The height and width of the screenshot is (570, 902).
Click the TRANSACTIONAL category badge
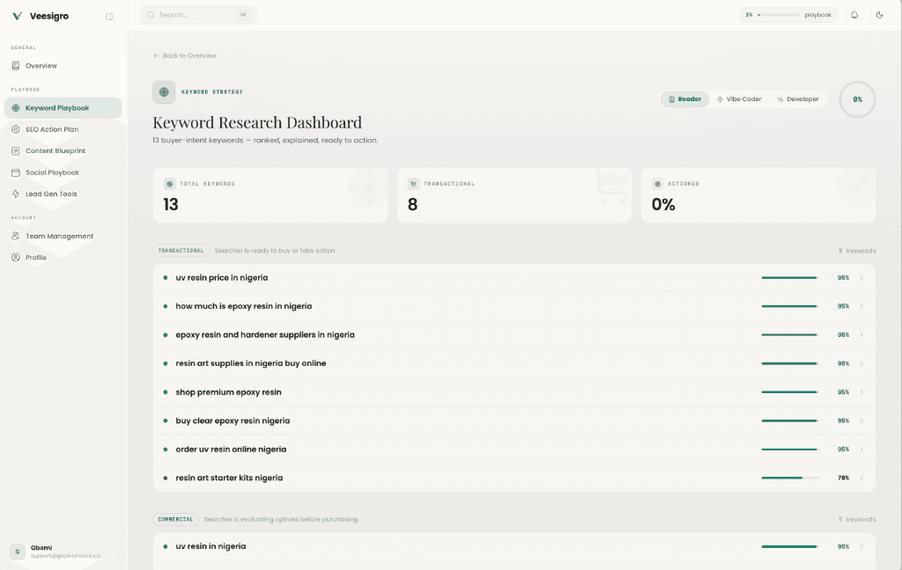181,251
